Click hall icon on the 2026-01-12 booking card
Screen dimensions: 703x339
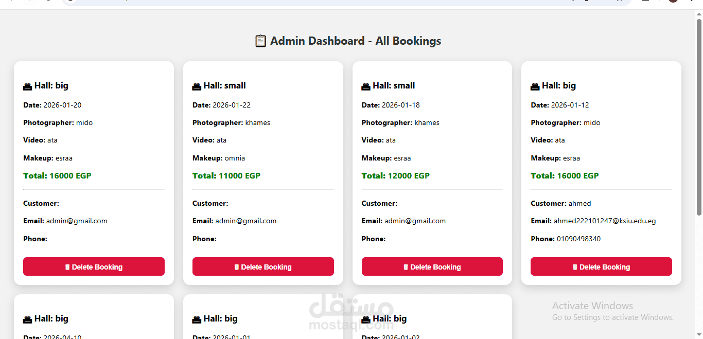pos(535,86)
